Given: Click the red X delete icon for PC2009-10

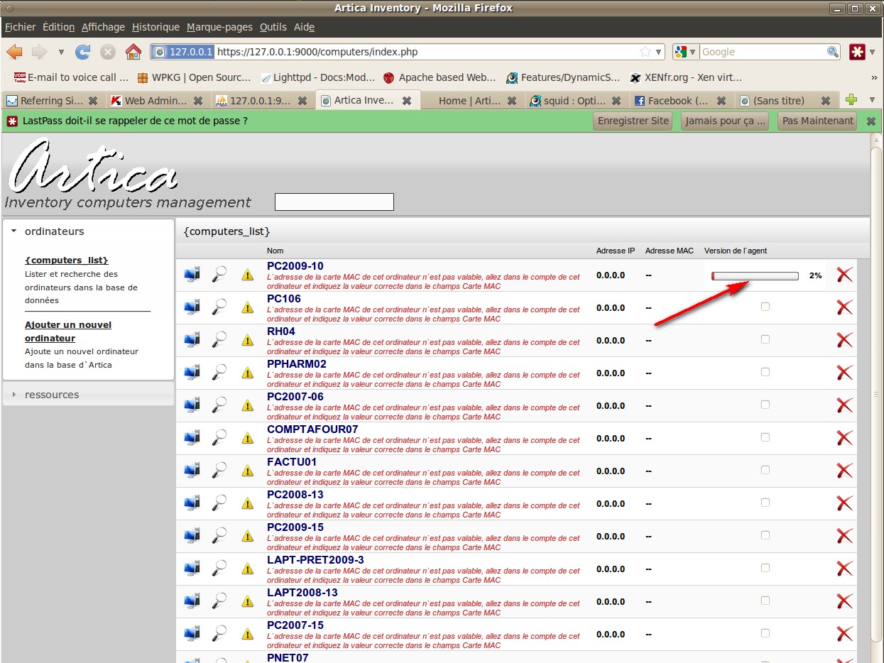Looking at the screenshot, I should (x=844, y=275).
